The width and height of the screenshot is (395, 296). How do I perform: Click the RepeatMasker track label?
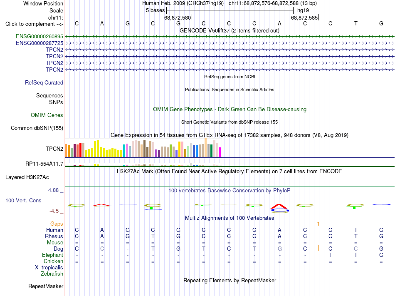click(46, 286)
